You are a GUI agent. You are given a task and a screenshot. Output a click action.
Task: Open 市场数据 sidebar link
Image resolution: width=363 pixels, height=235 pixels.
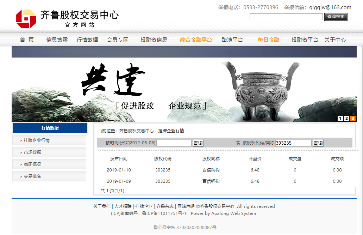49,152
